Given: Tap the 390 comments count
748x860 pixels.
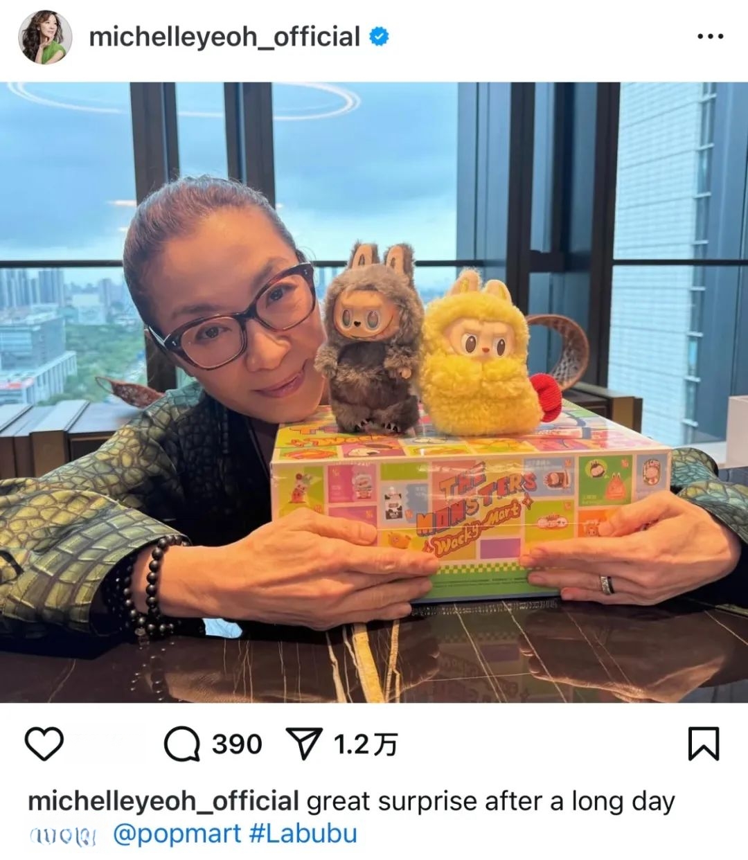Looking at the screenshot, I should (237, 745).
